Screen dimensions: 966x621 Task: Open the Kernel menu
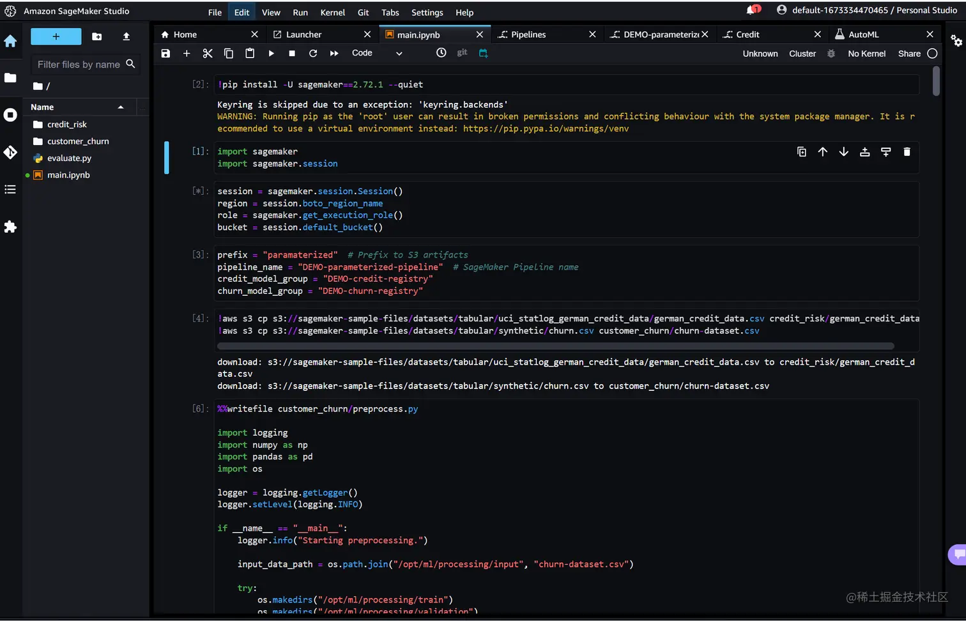pyautogui.click(x=332, y=13)
